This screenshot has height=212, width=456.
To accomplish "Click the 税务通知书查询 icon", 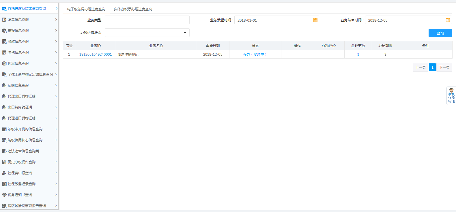I will pyautogui.click(x=4, y=195).
